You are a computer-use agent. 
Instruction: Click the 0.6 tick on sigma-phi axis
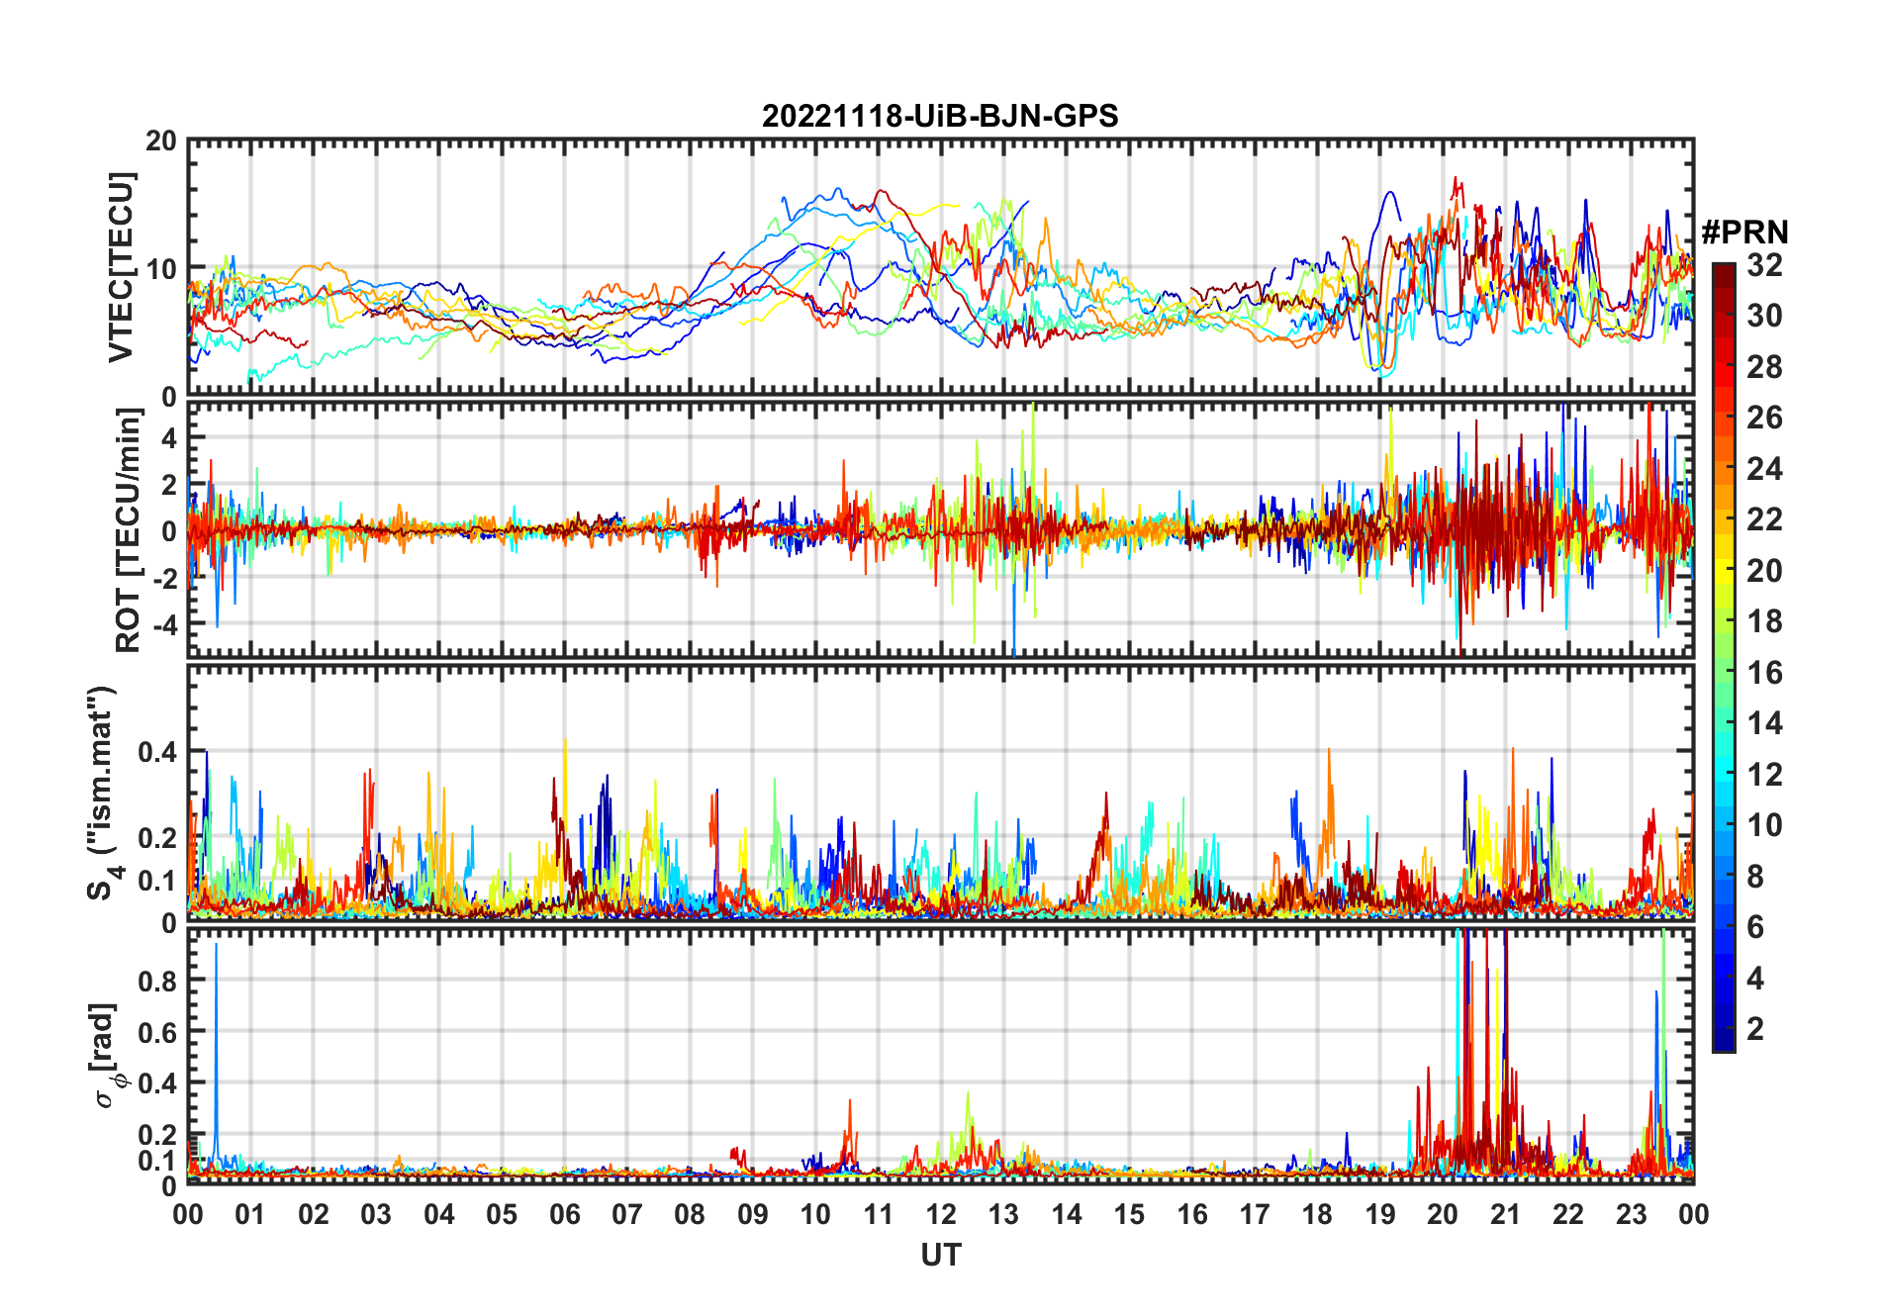(x=156, y=1032)
